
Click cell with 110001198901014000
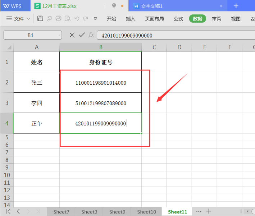tap(101, 83)
